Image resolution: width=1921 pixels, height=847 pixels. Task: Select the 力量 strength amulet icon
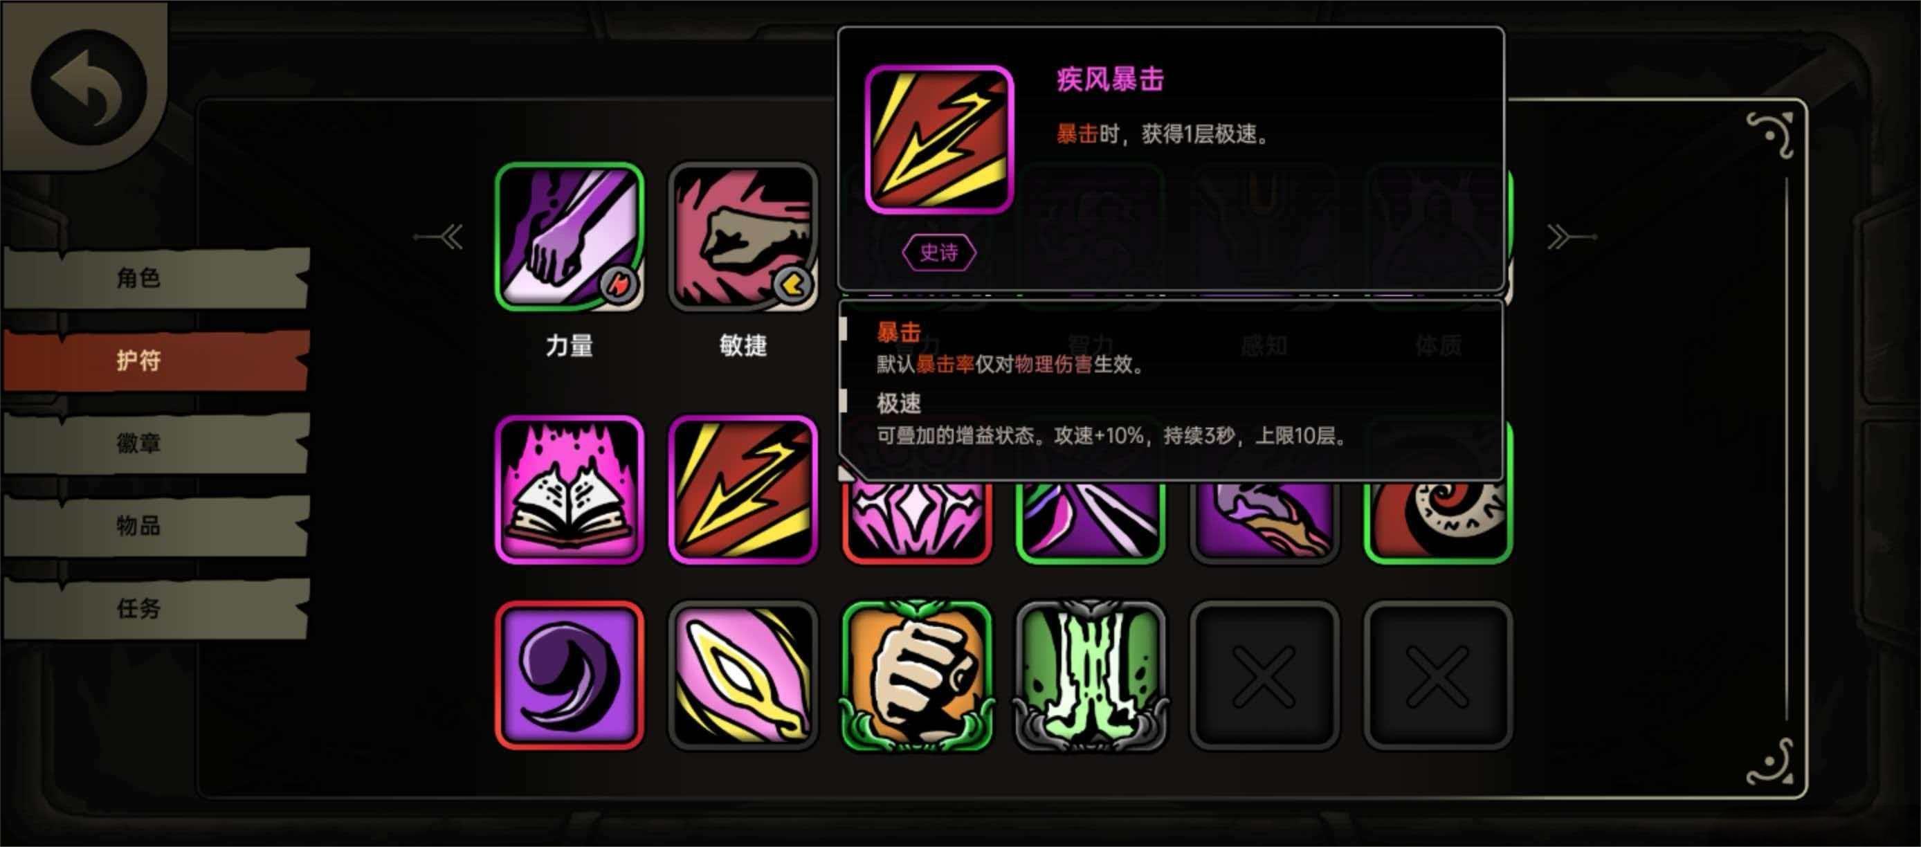pyautogui.click(x=569, y=237)
